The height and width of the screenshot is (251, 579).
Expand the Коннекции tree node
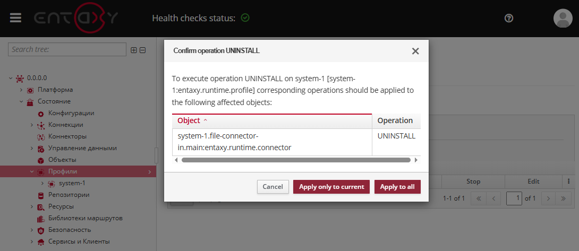click(32, 125)
